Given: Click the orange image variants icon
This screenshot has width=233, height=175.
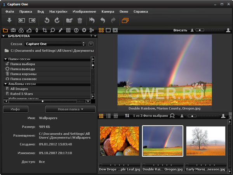Looking at the screenshot, I should tap(125, 20).
